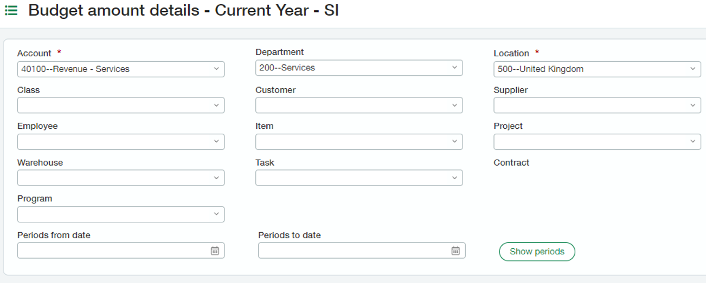Open calendar picker for Periods from date
This screenshot has width=706, height=283.
pos(215,251)
